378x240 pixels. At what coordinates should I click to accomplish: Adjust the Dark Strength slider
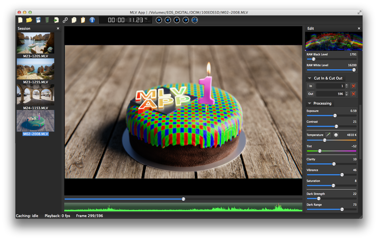[332, 199]
